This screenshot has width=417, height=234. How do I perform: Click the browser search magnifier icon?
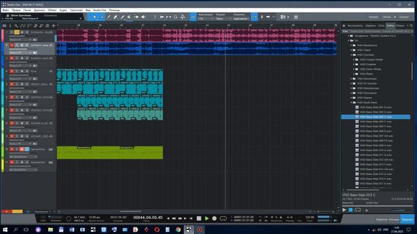pos(411,26)
